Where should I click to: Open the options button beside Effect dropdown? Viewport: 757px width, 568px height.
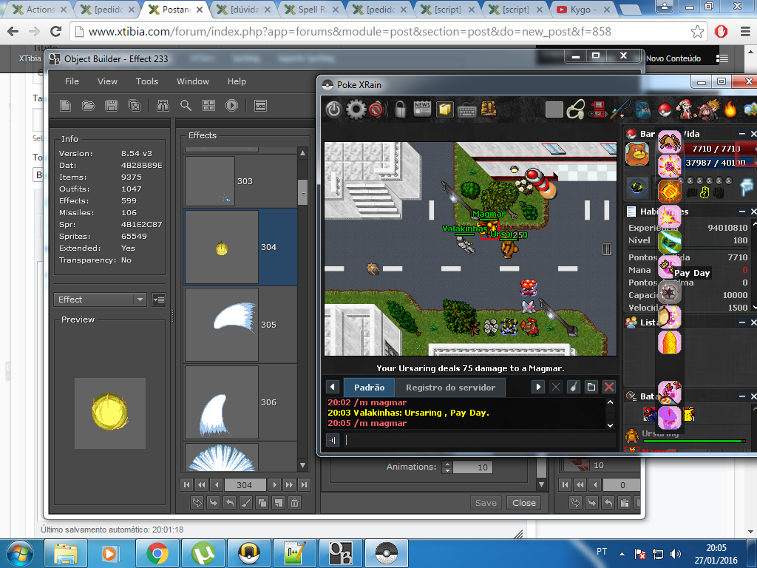pyautogui.click(x=159, y=300)
